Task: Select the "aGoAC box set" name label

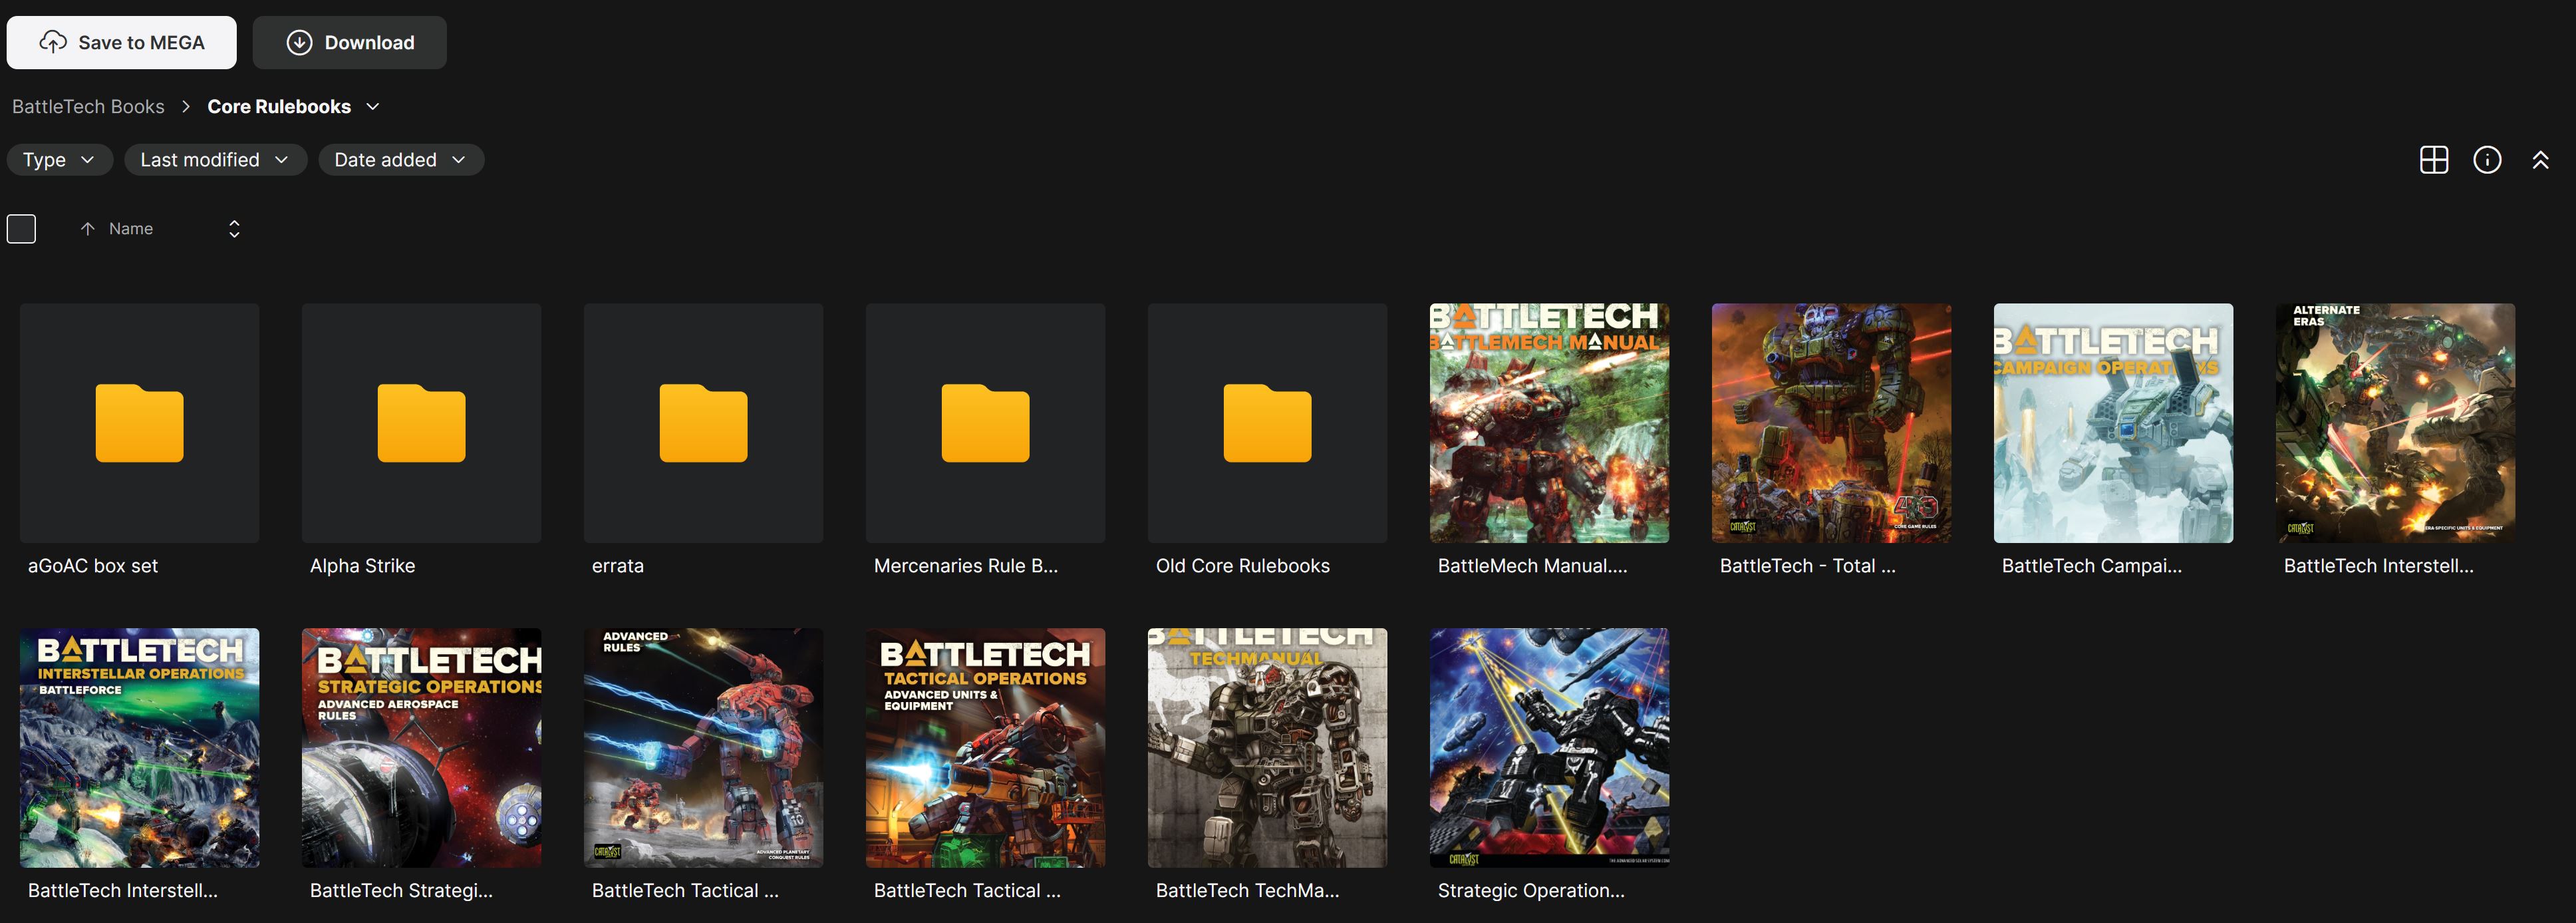Action: pyautogui.click(x=93, y=566)
